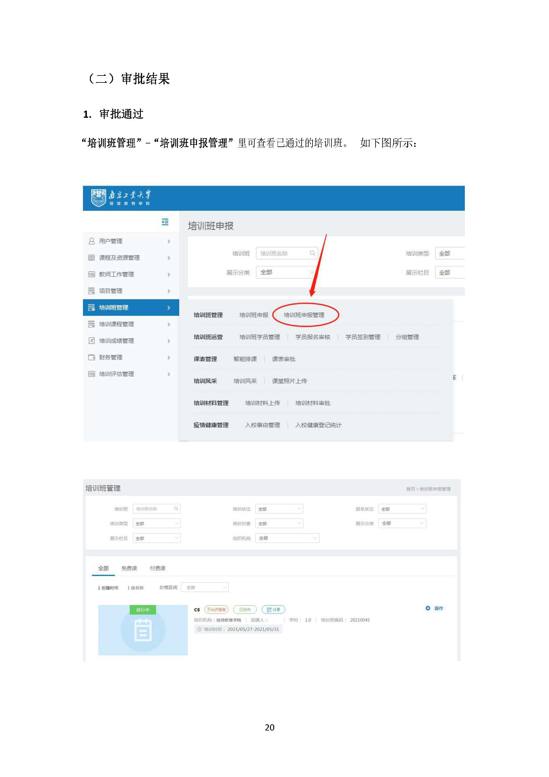Open 学员报名审核 submenu item
The width and height of the screenshot is (549, 777).
pos(313,337)
